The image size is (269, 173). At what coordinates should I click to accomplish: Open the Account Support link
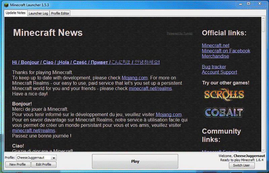[x=220, y=72]
